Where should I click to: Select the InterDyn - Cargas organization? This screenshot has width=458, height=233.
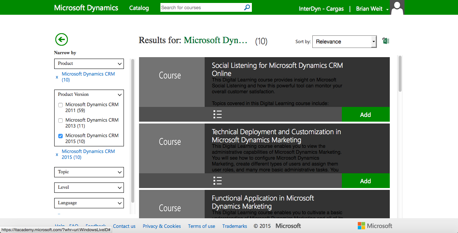click(x=321, y=9)
